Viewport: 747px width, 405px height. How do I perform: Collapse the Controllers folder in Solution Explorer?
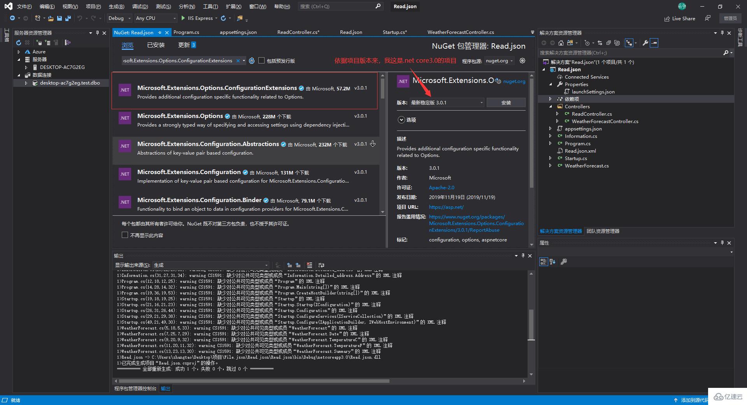551,107
